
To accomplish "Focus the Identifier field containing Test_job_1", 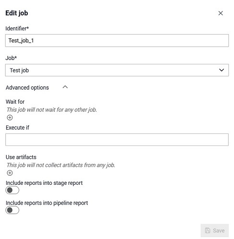I will 117,40.
